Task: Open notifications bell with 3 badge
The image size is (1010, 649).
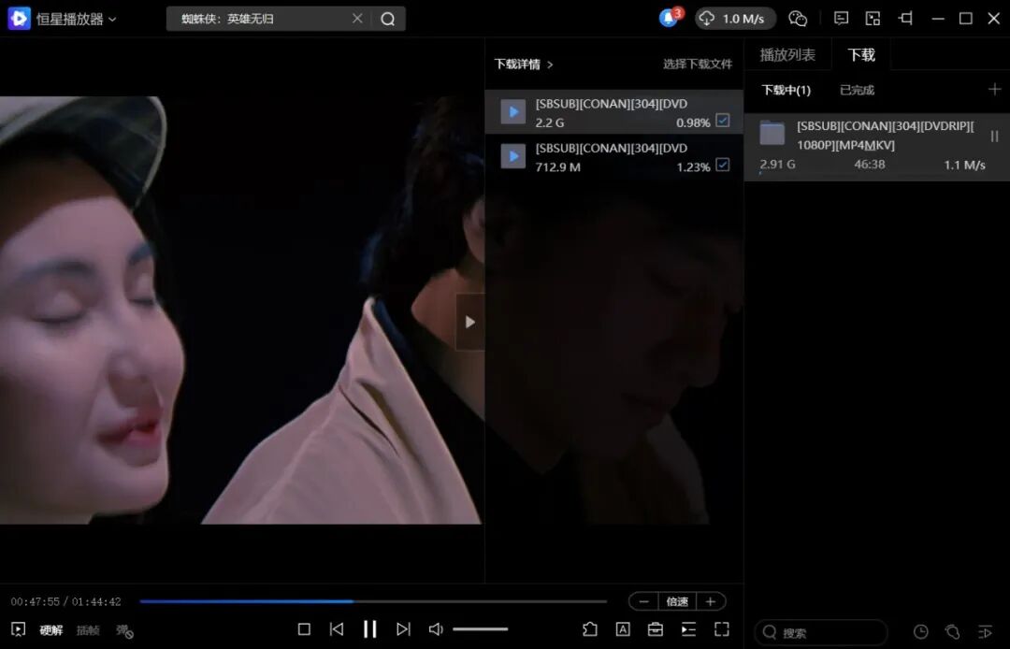Action: click(x=670, y=18)
